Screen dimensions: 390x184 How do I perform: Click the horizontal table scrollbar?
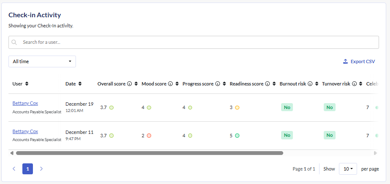[149, 153]
